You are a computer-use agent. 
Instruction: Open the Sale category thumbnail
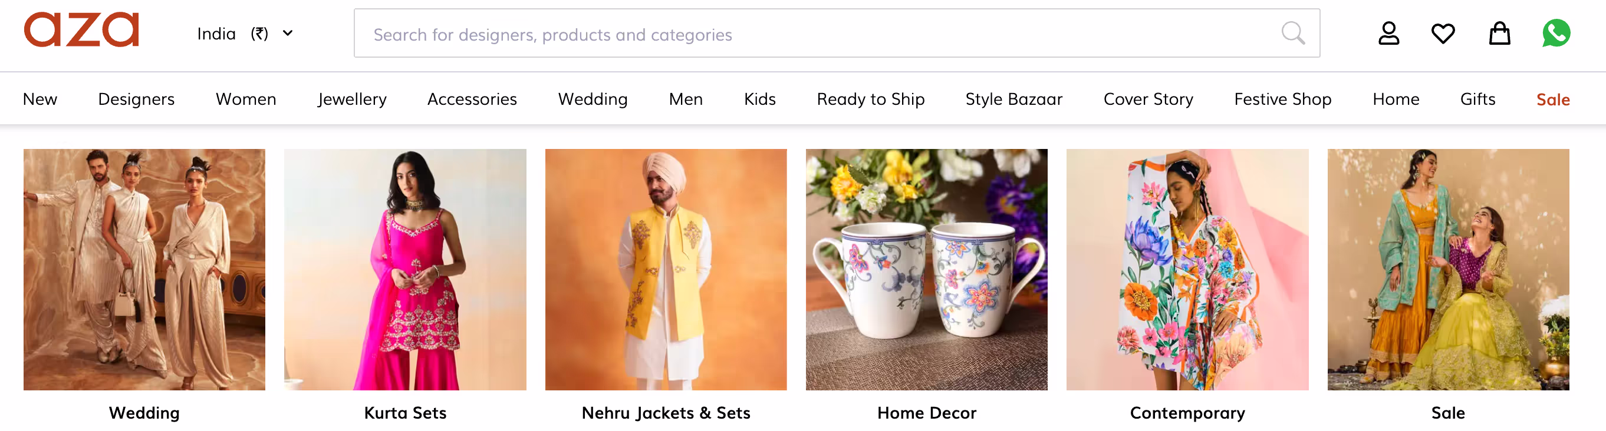(1447, 269)
